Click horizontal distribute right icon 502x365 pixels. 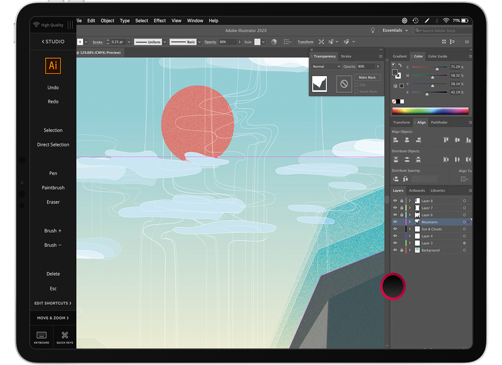[x=468, y=159]
